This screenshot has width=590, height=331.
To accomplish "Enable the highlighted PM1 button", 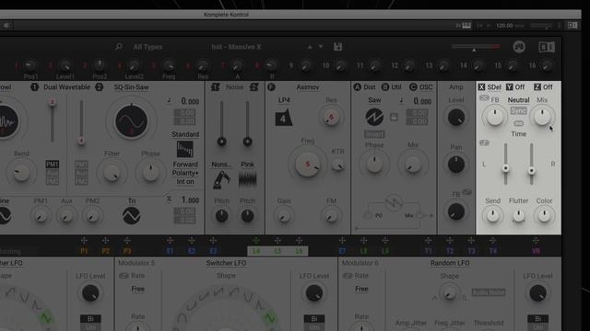I will tap(52, 165).
